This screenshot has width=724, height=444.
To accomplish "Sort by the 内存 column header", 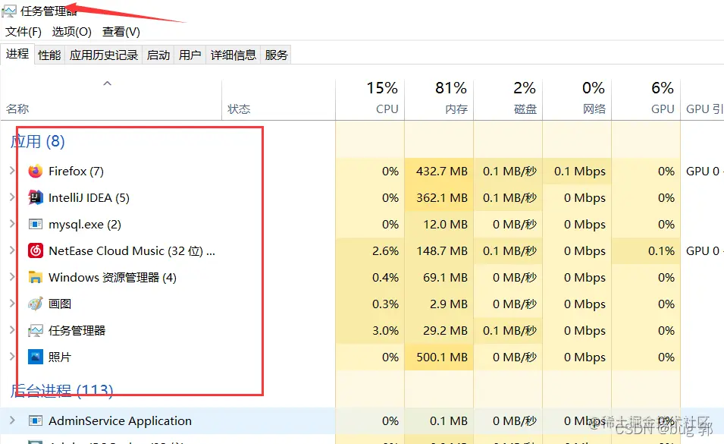I will (x=439, y=99).
